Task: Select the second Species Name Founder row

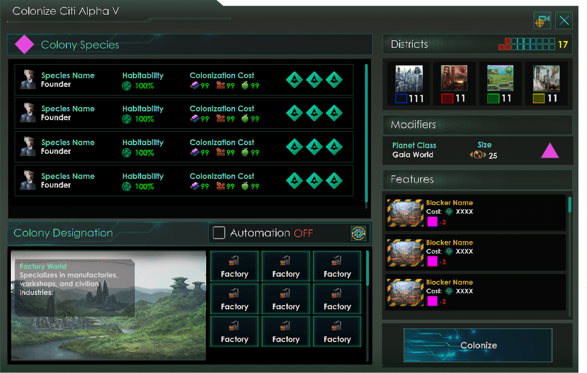Action: point(184,113)
